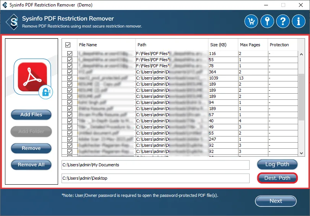
Task: Select the max pages cell reading 13
Action: [253, 78]
